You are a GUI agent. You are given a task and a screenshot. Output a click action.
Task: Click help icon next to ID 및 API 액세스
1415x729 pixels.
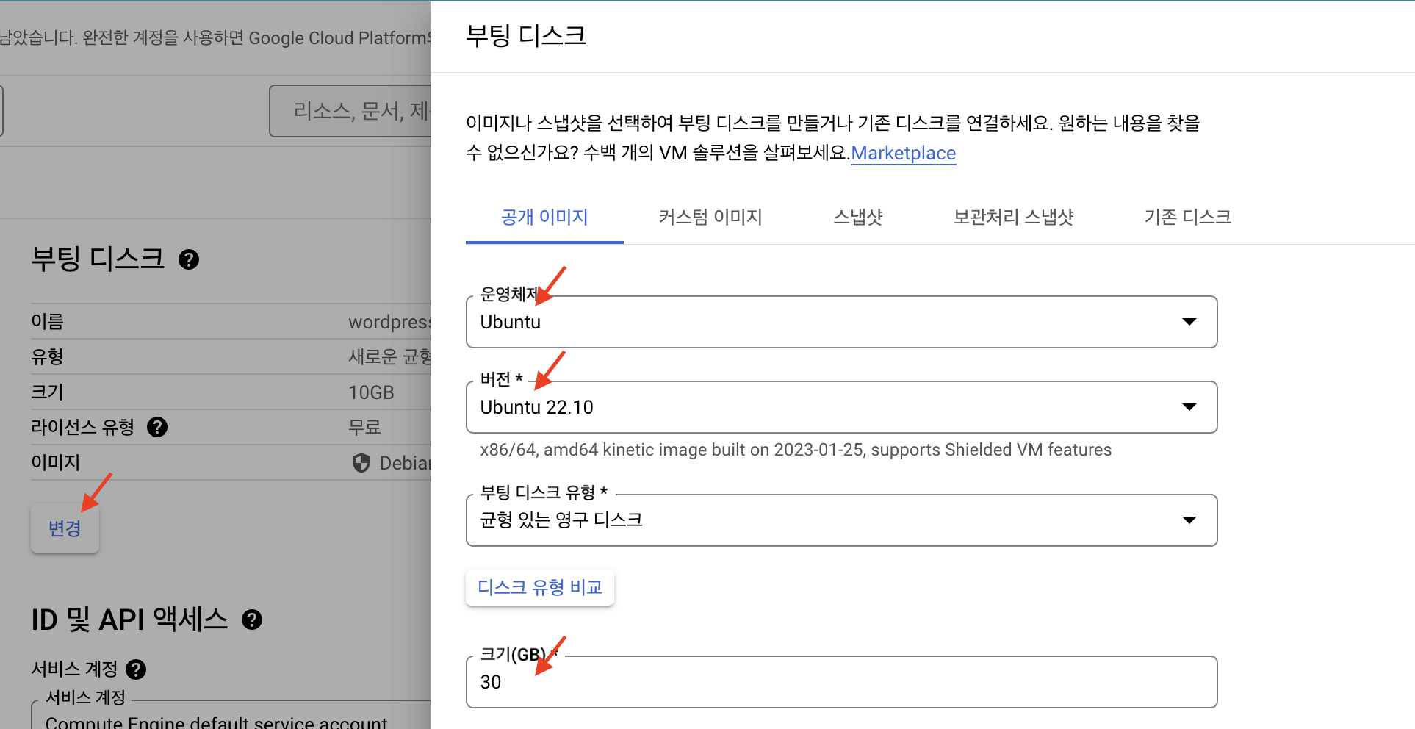coord(252,620)
